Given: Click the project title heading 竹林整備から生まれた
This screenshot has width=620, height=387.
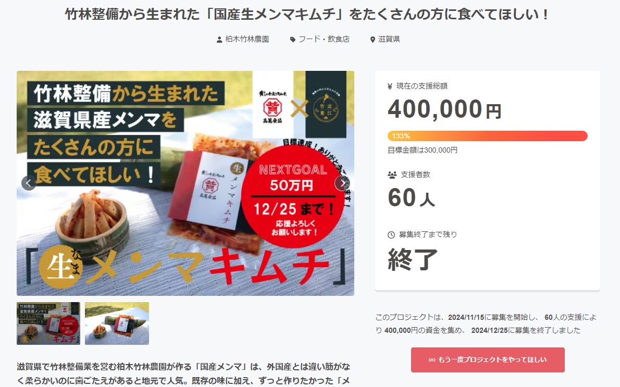Looking at the screenshot, I should click(307, 15).
